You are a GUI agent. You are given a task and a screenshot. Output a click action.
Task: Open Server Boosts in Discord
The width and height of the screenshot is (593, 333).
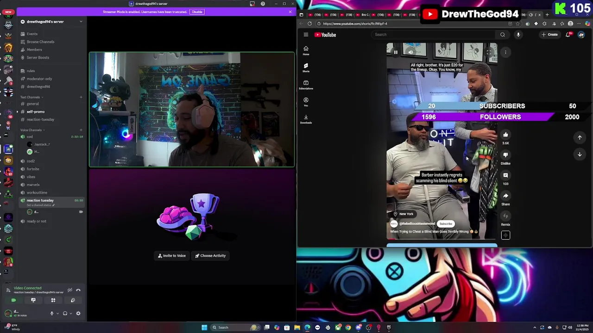[x=38, y=57]
